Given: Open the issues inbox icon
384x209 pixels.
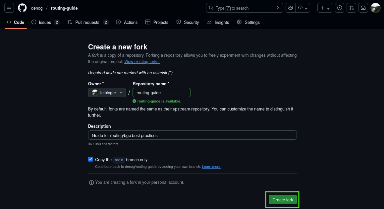Looking at the screenshot, I should click(340, 8).
